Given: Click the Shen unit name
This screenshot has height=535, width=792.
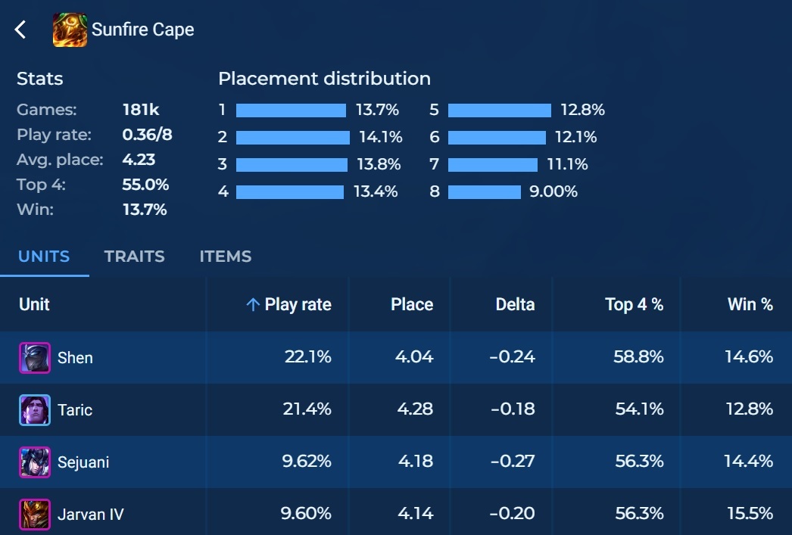Looking at the screenshot, I should (x=76, y=358).
